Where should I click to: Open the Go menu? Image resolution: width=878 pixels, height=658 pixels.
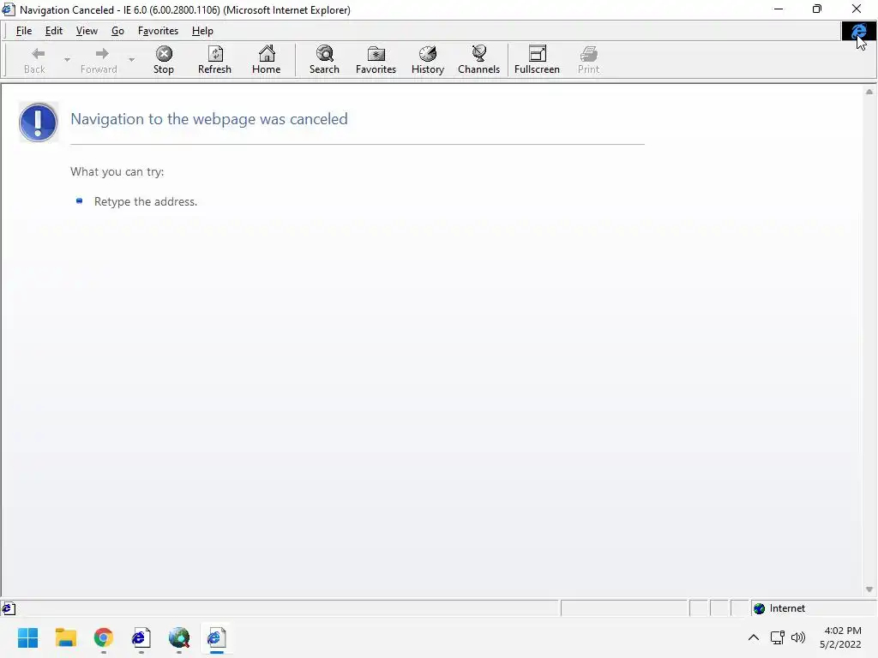117,31
